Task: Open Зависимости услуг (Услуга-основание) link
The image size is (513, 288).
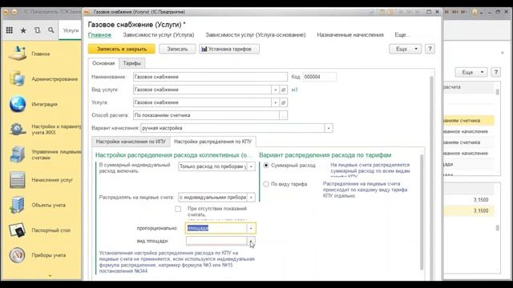Action: 256,34
